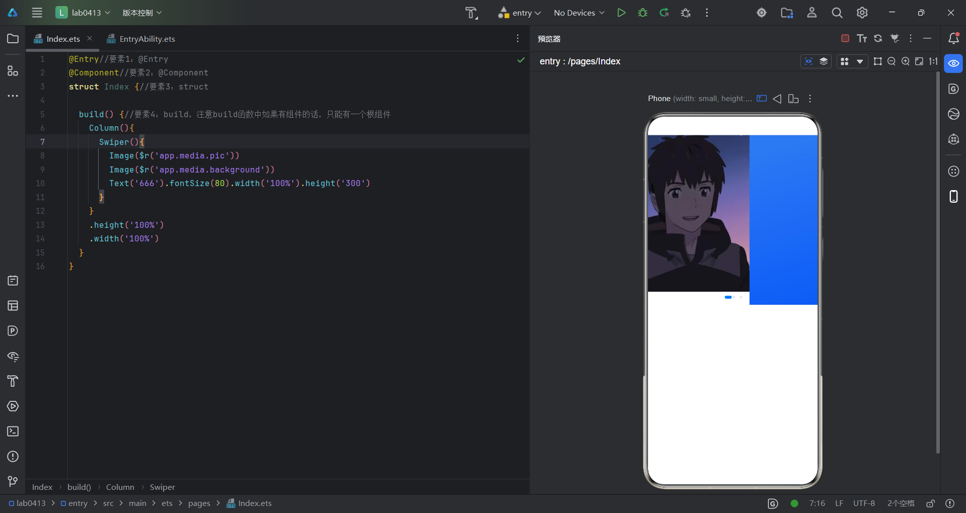Switch to the EntryAbility.ets tab
Screen dimensions: 966x513
point(141,39)
